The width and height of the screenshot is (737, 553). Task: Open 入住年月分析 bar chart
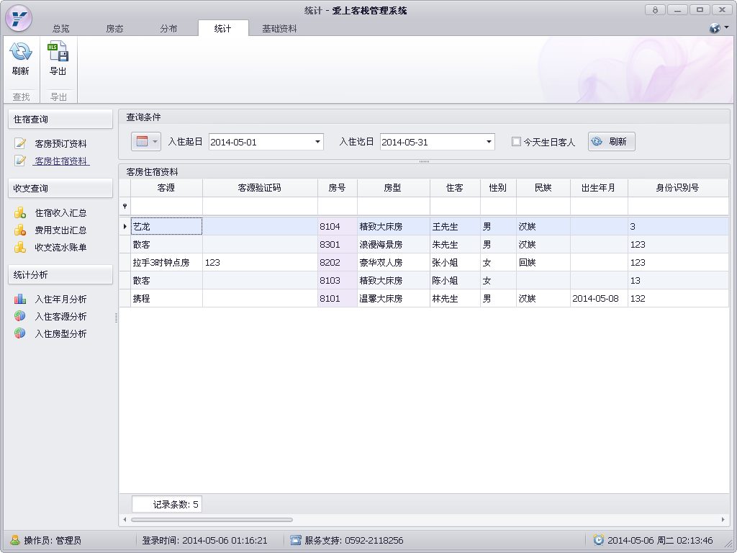pos(60,300)
